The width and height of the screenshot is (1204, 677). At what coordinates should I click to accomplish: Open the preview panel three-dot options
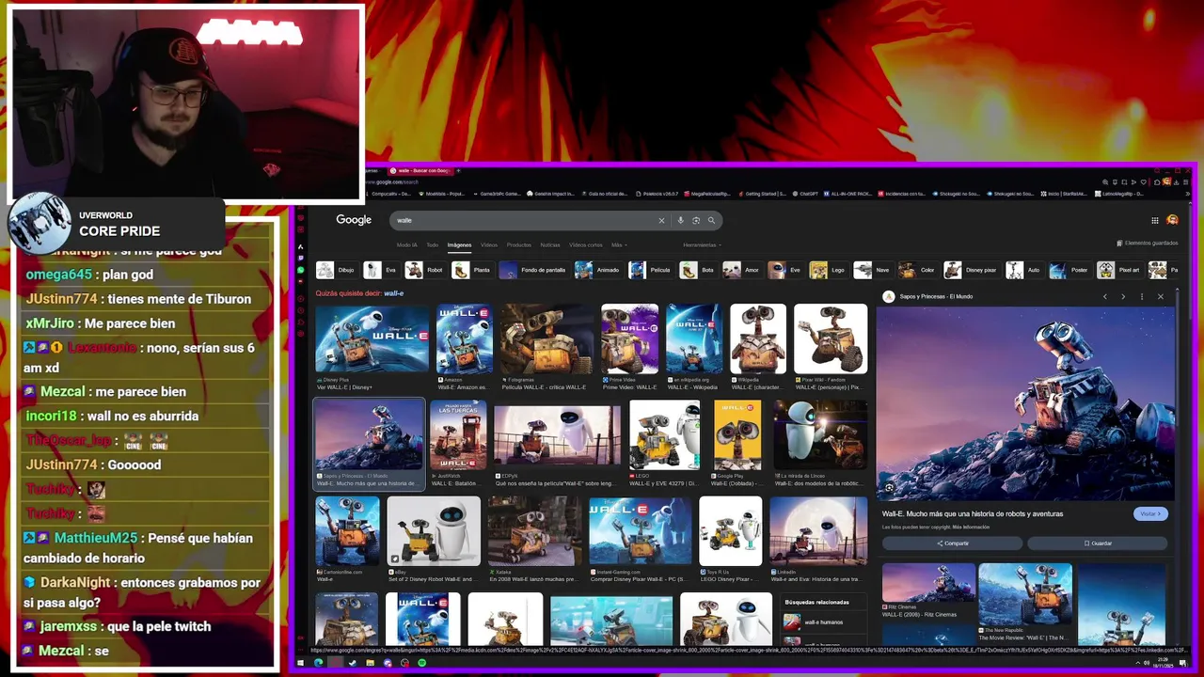point(1142,296)
